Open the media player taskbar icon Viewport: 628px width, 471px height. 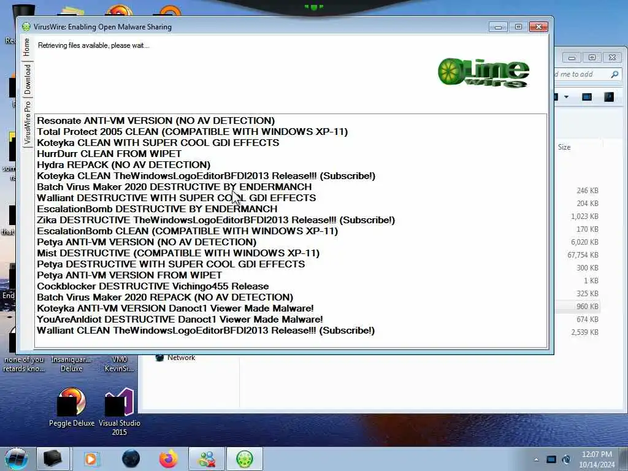click(x=91, y=459)
